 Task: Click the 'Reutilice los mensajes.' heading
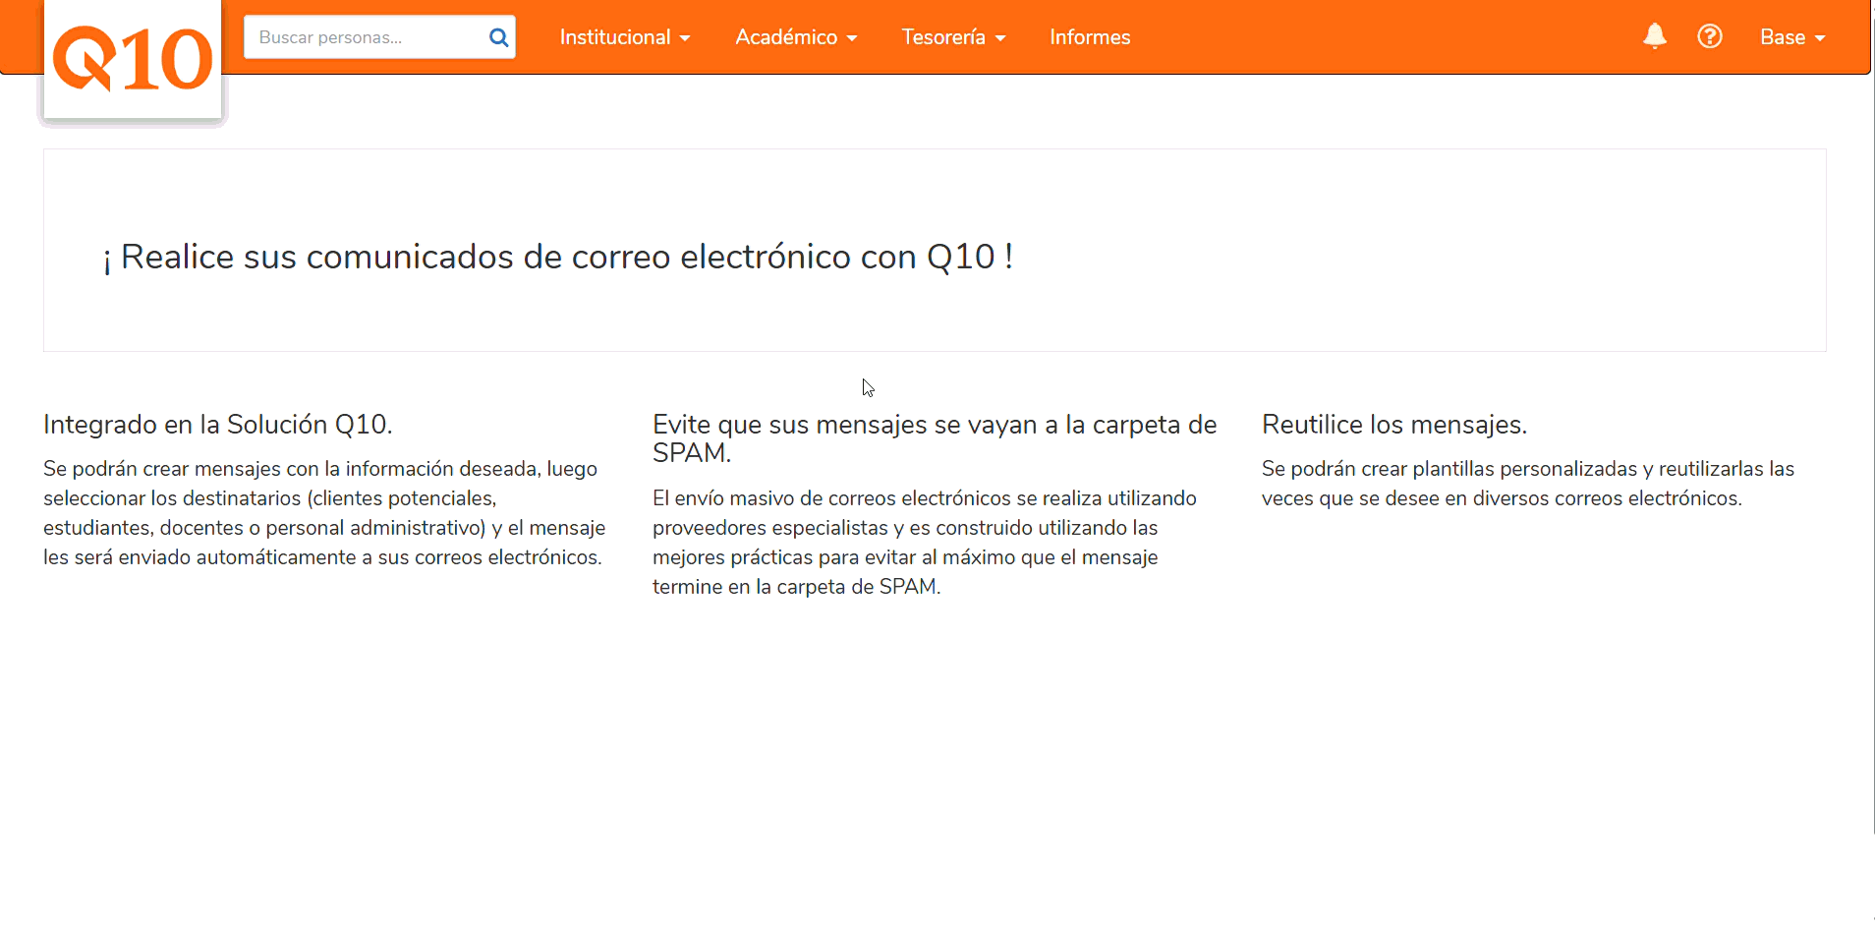pos(1394,425)
